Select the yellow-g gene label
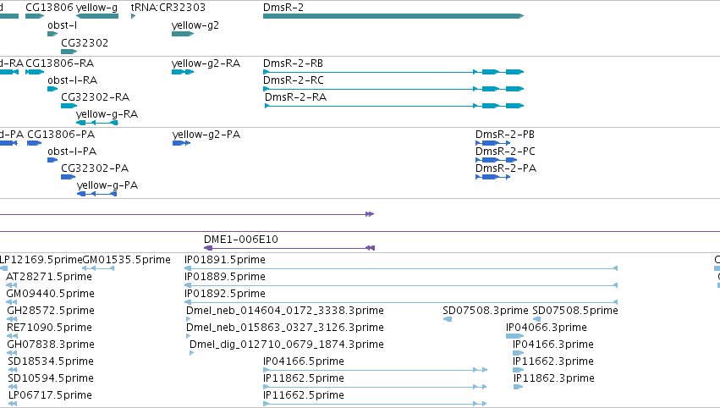The image size is (720, 408). 96,8
